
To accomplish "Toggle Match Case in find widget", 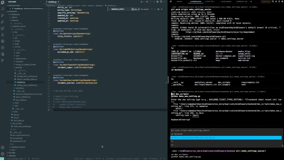I will [133, 9].
